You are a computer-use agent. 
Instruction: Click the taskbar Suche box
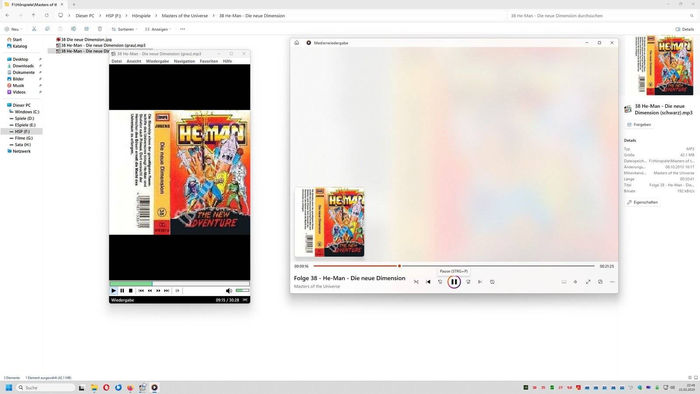click(46, 387)
